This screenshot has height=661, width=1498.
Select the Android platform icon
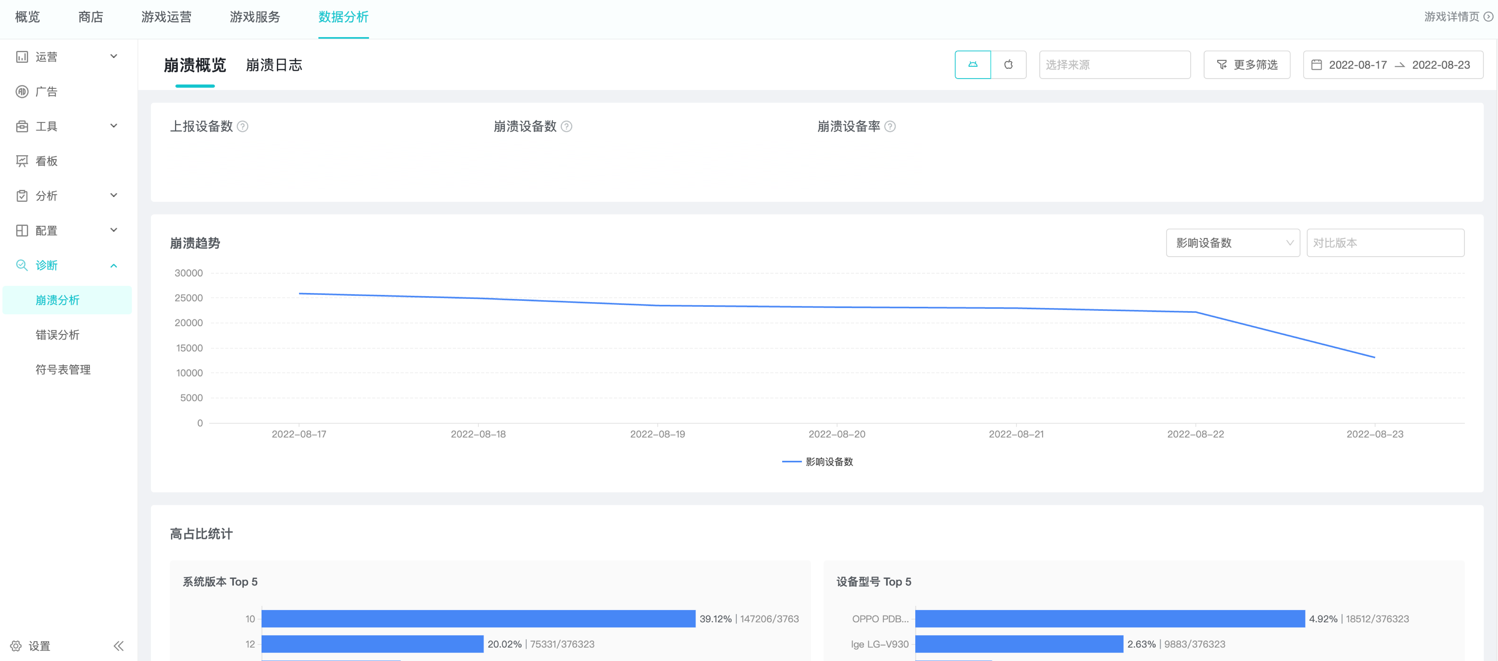[x=973, y=65]
